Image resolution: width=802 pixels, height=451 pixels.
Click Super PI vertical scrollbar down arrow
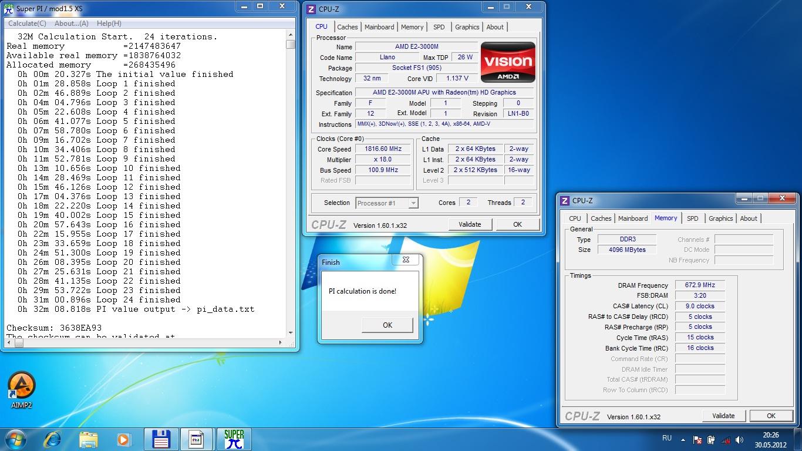(x=291, y=332)
